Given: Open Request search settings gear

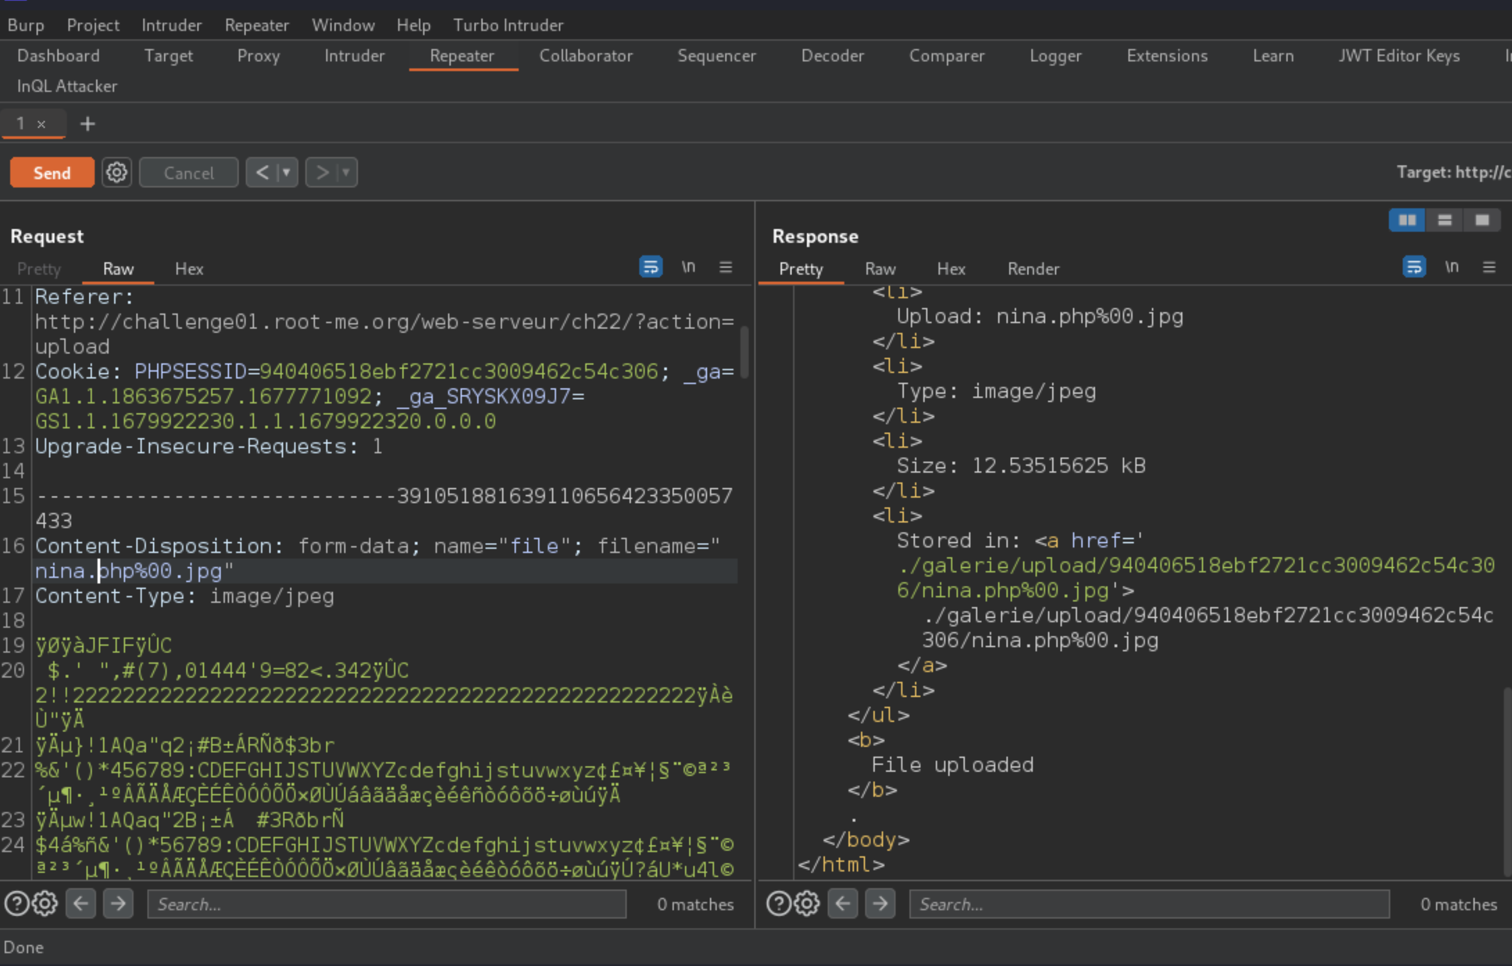Looking at the screenshot, I should click(45, 904).
